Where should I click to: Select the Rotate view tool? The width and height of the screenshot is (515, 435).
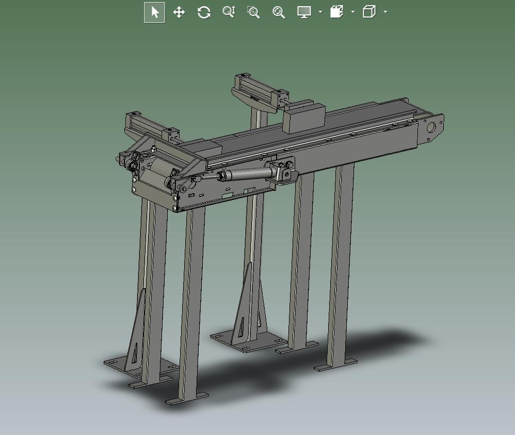[x=204, y=12]
